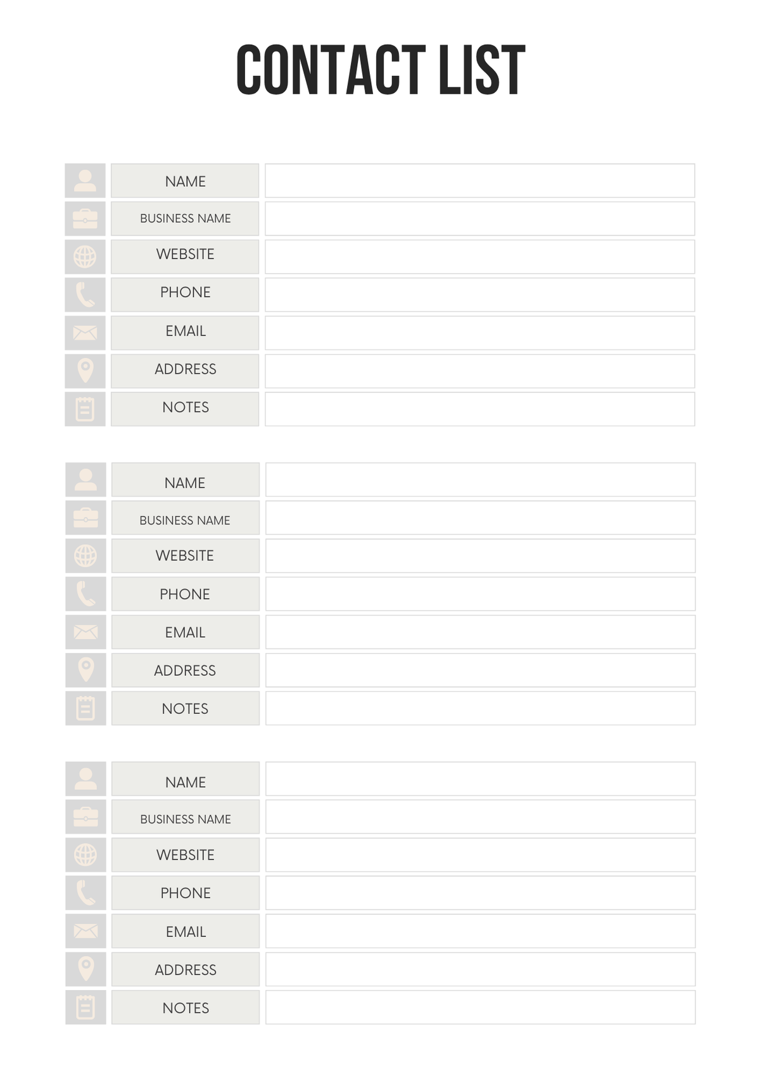Click the EMAIL label in the third block
The height and width of the screenshot is (1075, 760).
click(x=186, y=931)
